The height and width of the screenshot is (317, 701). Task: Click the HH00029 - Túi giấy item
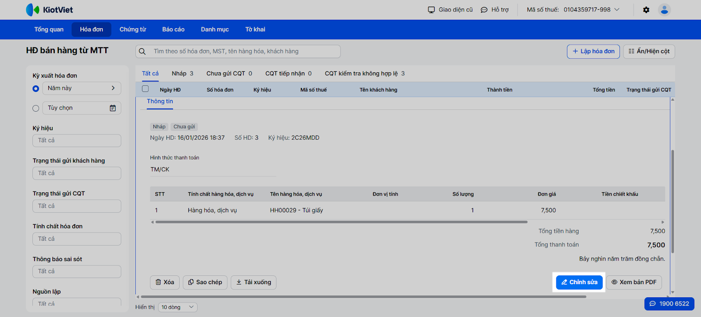pos(297,211)
